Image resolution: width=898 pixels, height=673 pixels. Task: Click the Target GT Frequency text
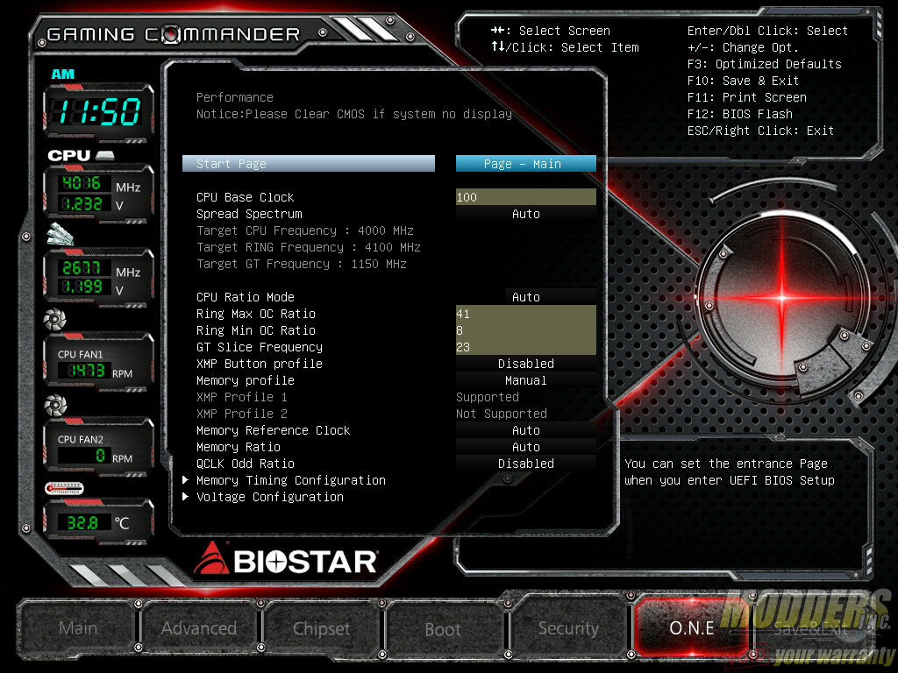tap(302, 263)
